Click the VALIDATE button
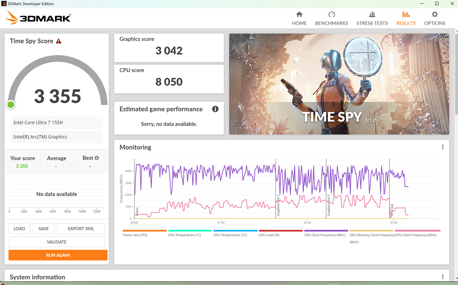The height and width of the screenshot is (285, 458). point(57,242)
